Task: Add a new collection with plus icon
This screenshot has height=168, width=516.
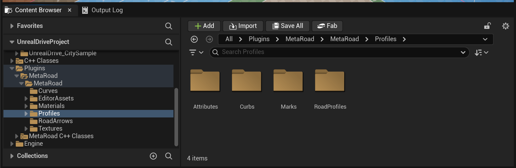Action: (x=153, y=156)
